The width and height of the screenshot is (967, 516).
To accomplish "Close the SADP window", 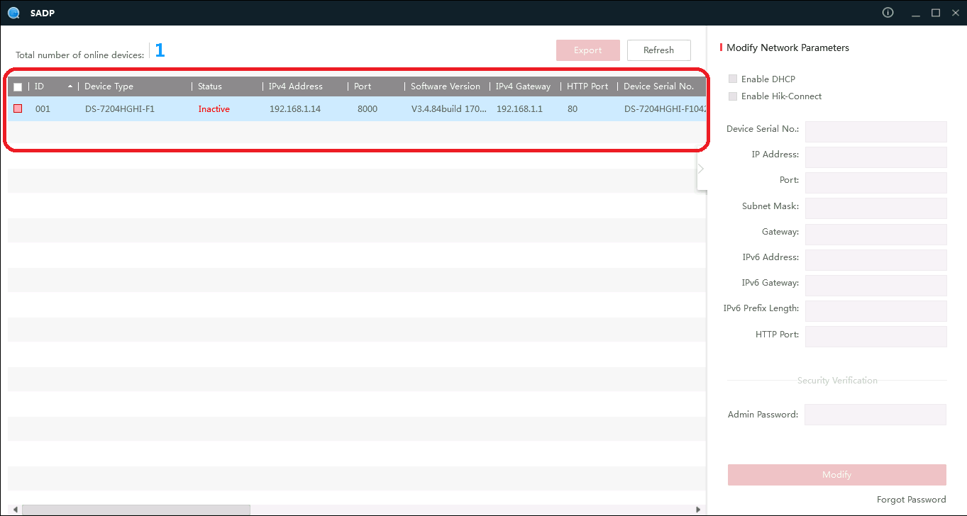I will 955,13.
